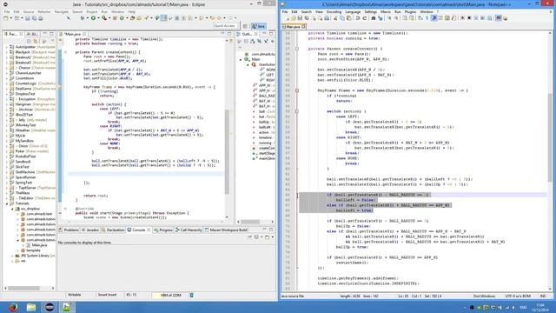Run garbage collector trash icon in Eclipse
This screenshot has height=313, width=556.
(x=191, y=295)
